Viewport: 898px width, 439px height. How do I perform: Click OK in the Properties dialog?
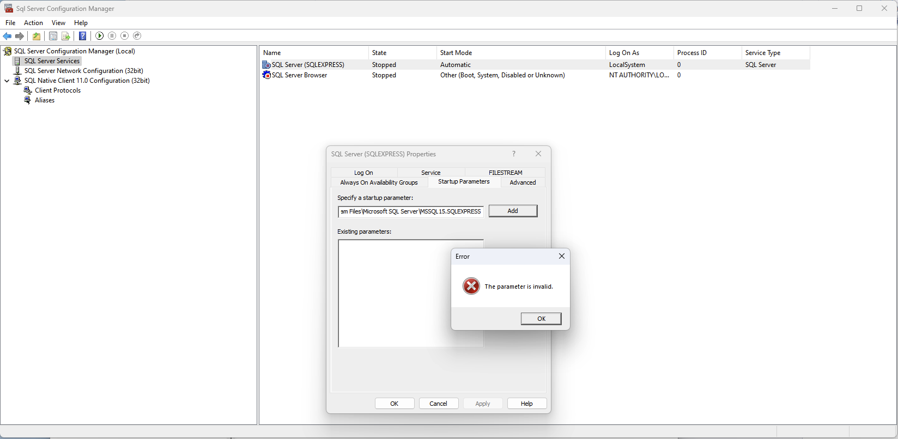pyautogui.click(x=395, y=404)
